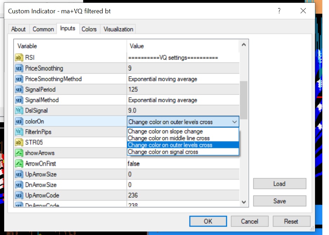329x235 pixels.
Task: Click the STR05 string type icon
Action: [19, 143]
